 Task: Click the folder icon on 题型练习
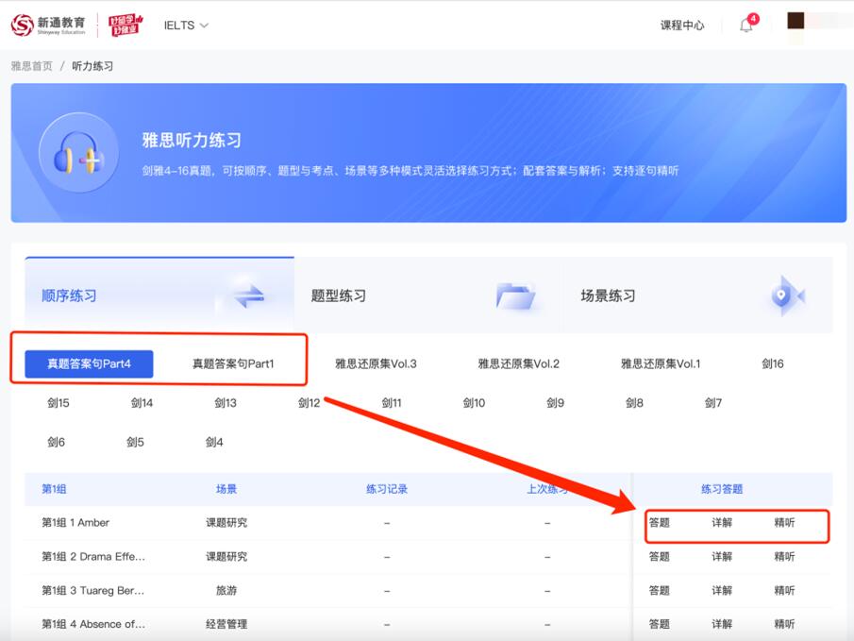point(515,296)
